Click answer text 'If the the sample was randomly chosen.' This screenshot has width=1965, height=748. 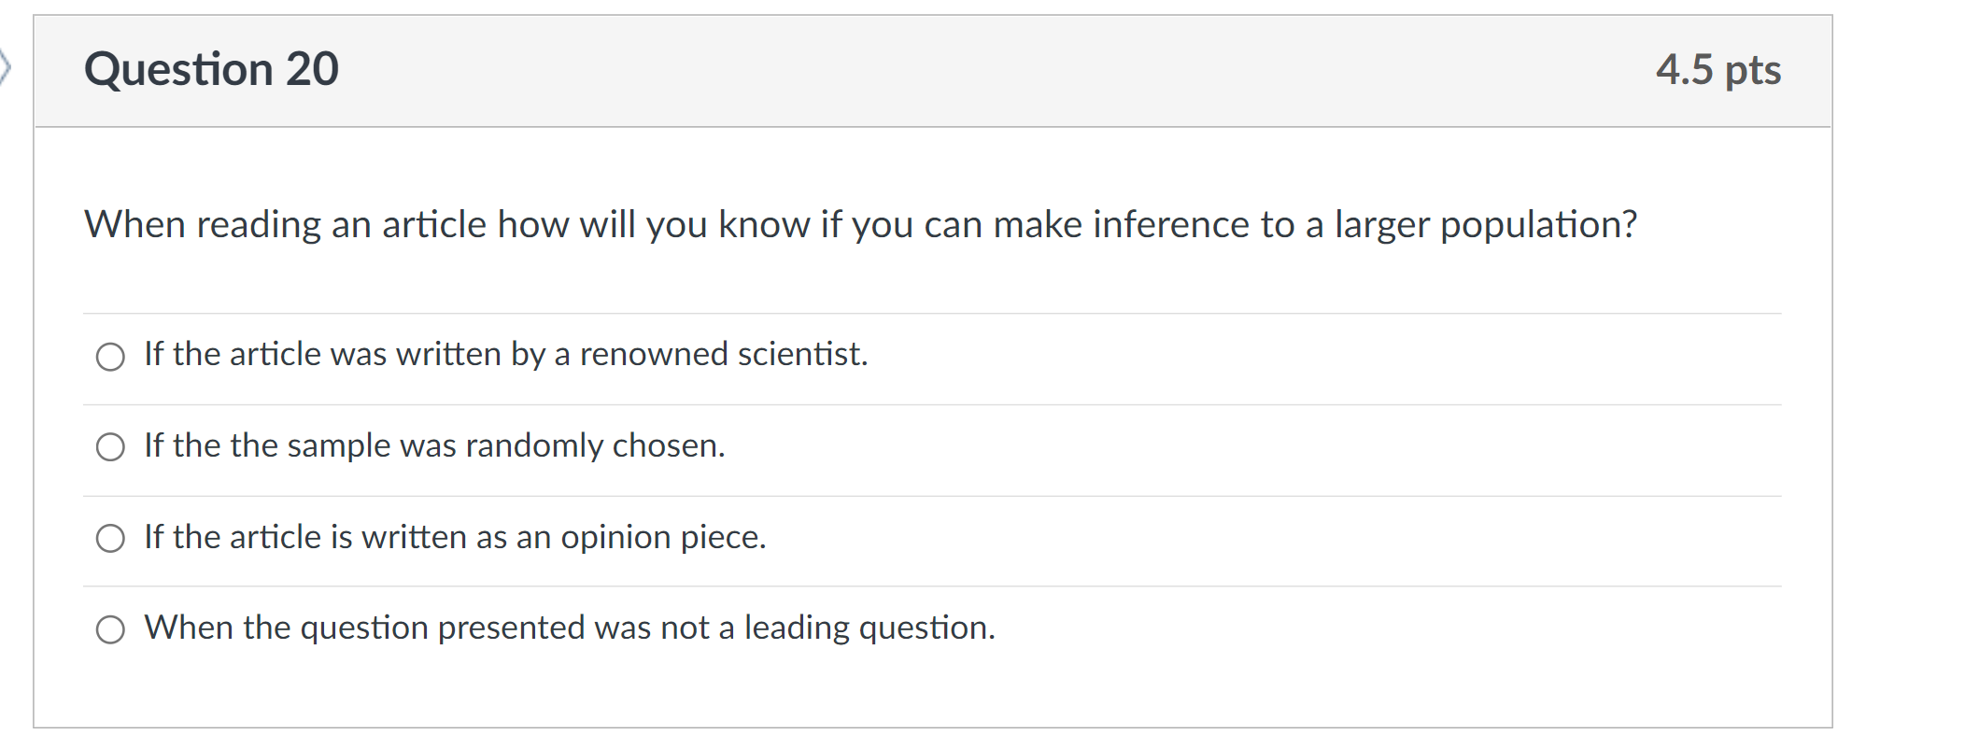[x=434, y=446]
